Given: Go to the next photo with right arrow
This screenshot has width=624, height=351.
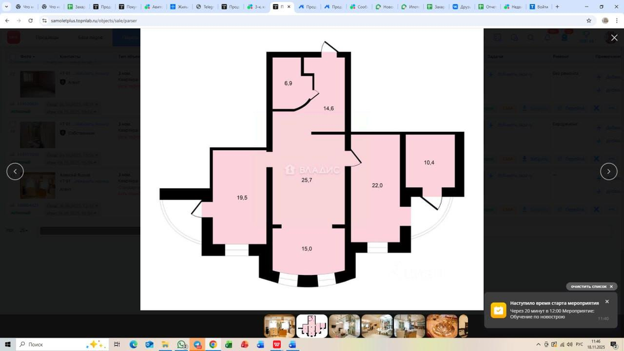Looking at the screenshot, I should click(x=608, y=171).
